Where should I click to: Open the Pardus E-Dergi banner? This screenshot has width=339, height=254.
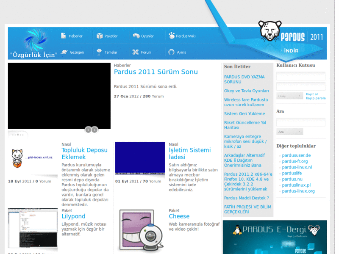[275, 237]
